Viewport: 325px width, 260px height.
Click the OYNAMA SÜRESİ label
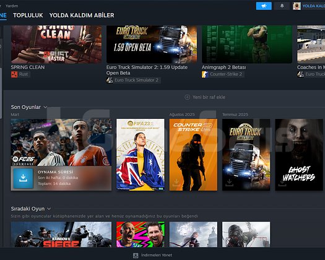[55, 172]
